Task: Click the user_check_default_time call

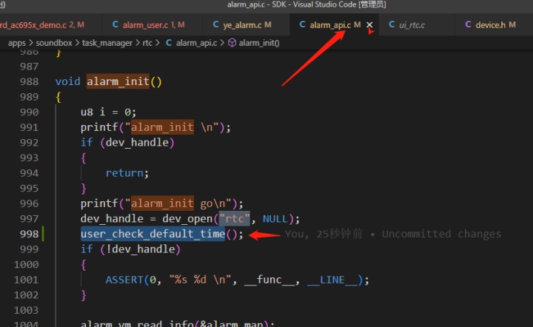Action: [152, 234]
